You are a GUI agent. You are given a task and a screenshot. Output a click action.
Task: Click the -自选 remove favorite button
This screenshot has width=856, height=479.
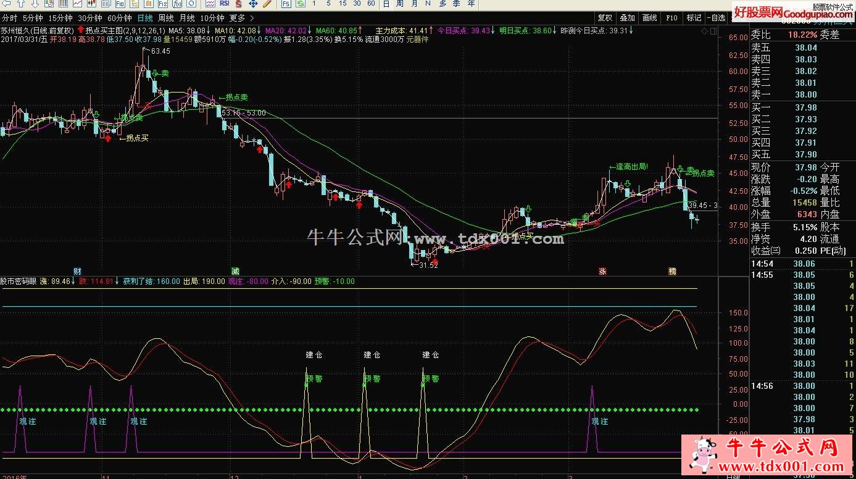tap(717, 18)
